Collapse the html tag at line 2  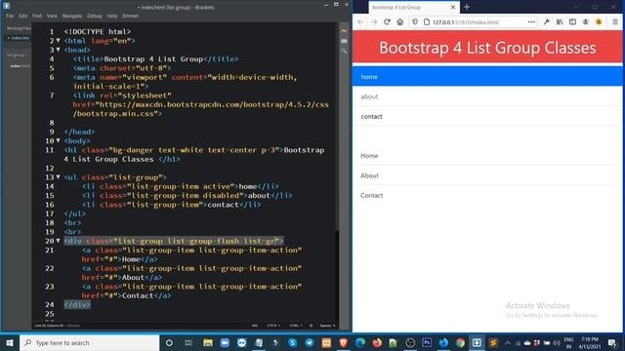click(x=59, y=41)
